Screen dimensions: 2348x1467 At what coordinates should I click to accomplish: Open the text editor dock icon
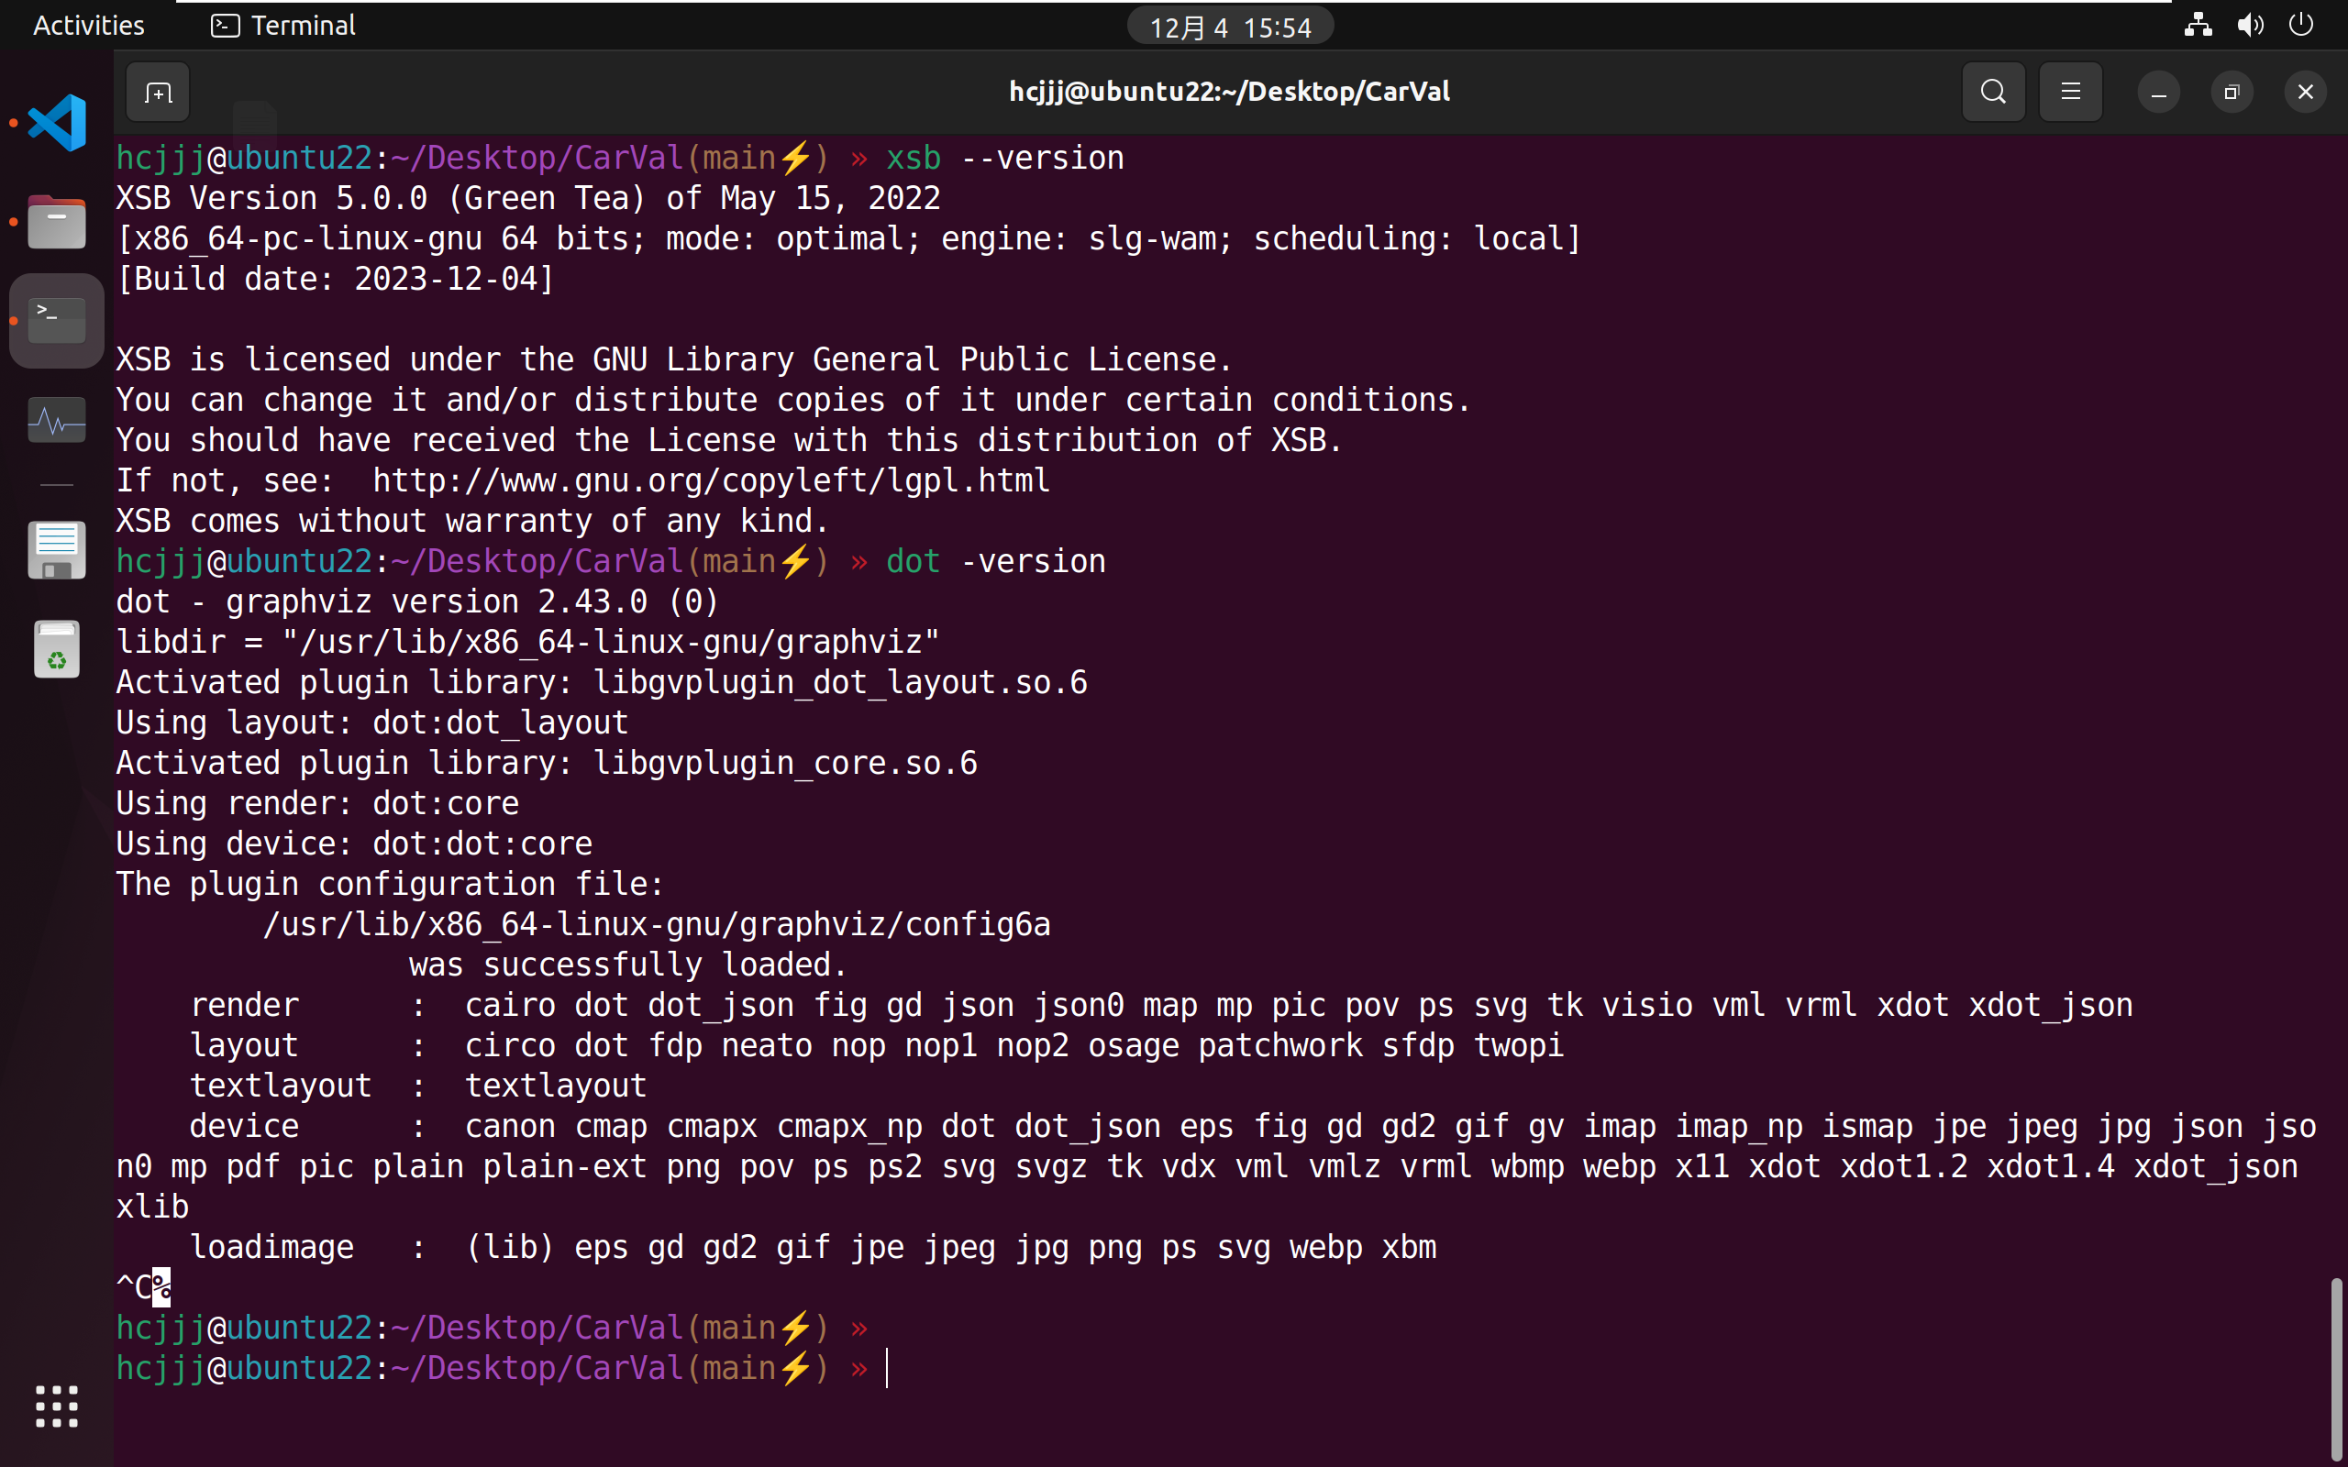point(56,550)
